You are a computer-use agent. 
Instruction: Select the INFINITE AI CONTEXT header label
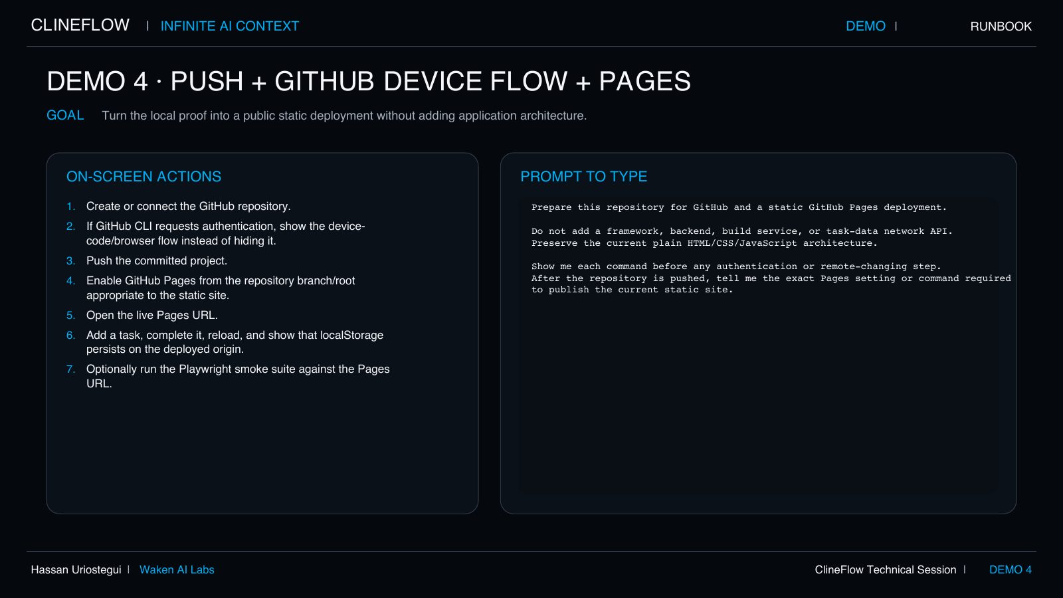(x=230, y=26)
